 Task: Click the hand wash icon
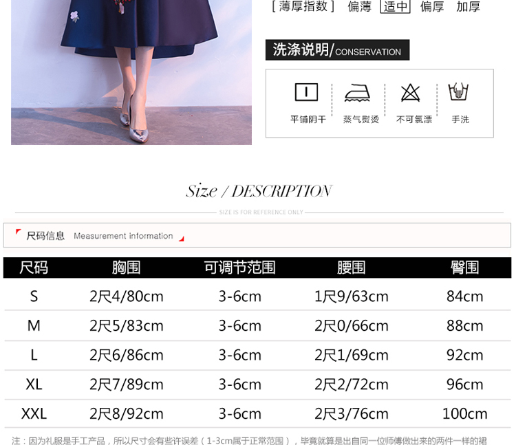(x=459, y=93)
